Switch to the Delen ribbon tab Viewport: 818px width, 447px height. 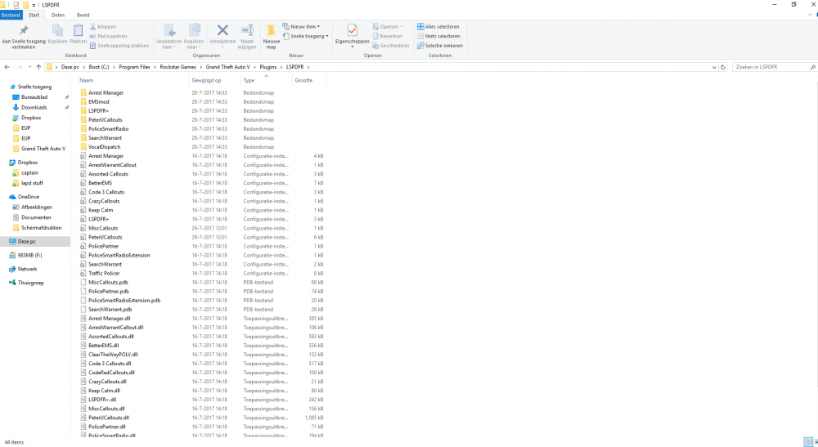[x=58, y=15]
